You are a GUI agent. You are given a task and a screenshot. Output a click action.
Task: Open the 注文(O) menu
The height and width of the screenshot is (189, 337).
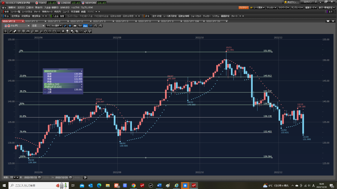21,7
